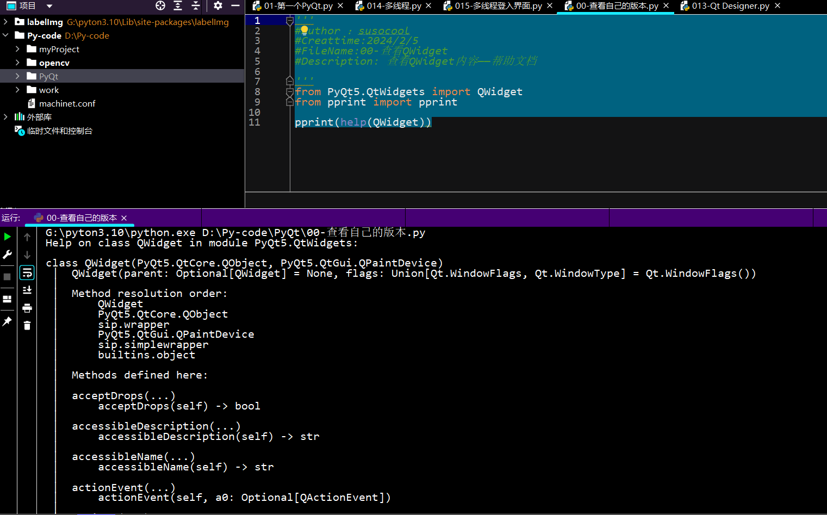Click author name 'susocool' in docstring
The image size is (827, 515).
(384, 31)
